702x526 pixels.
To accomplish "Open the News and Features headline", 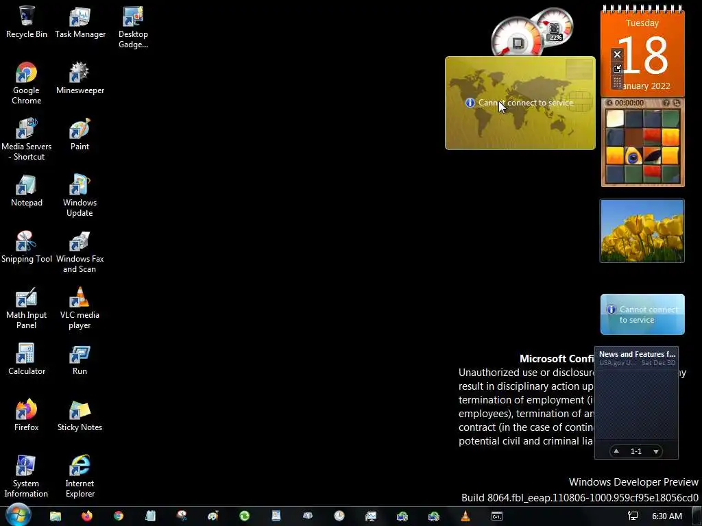I will click(637, 354).
